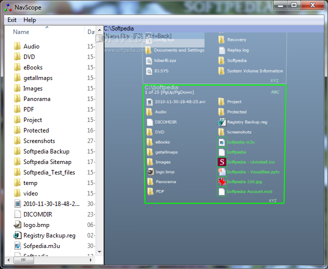Viewport: 328px width, 269px height.
Task: Open Images folder in green panel
Action: (x=158, y=162)
